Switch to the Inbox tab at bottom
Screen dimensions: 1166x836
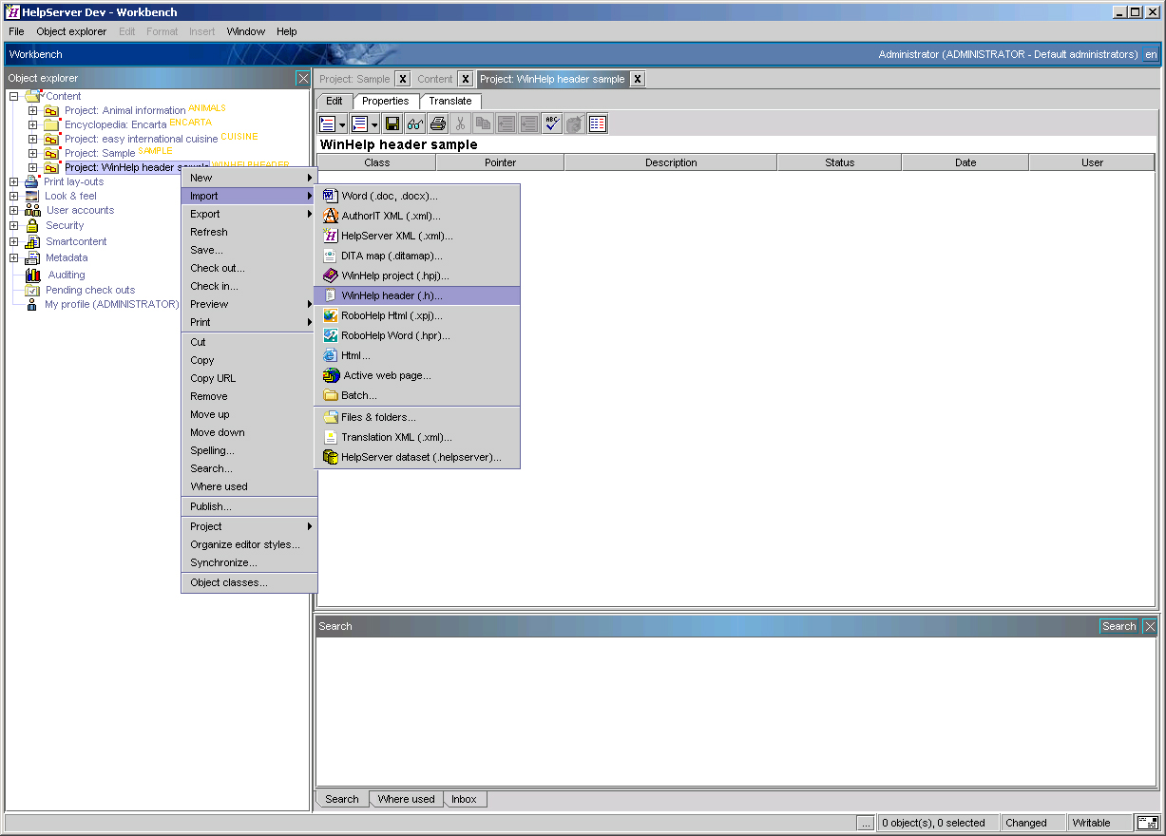tap(464, 799)
